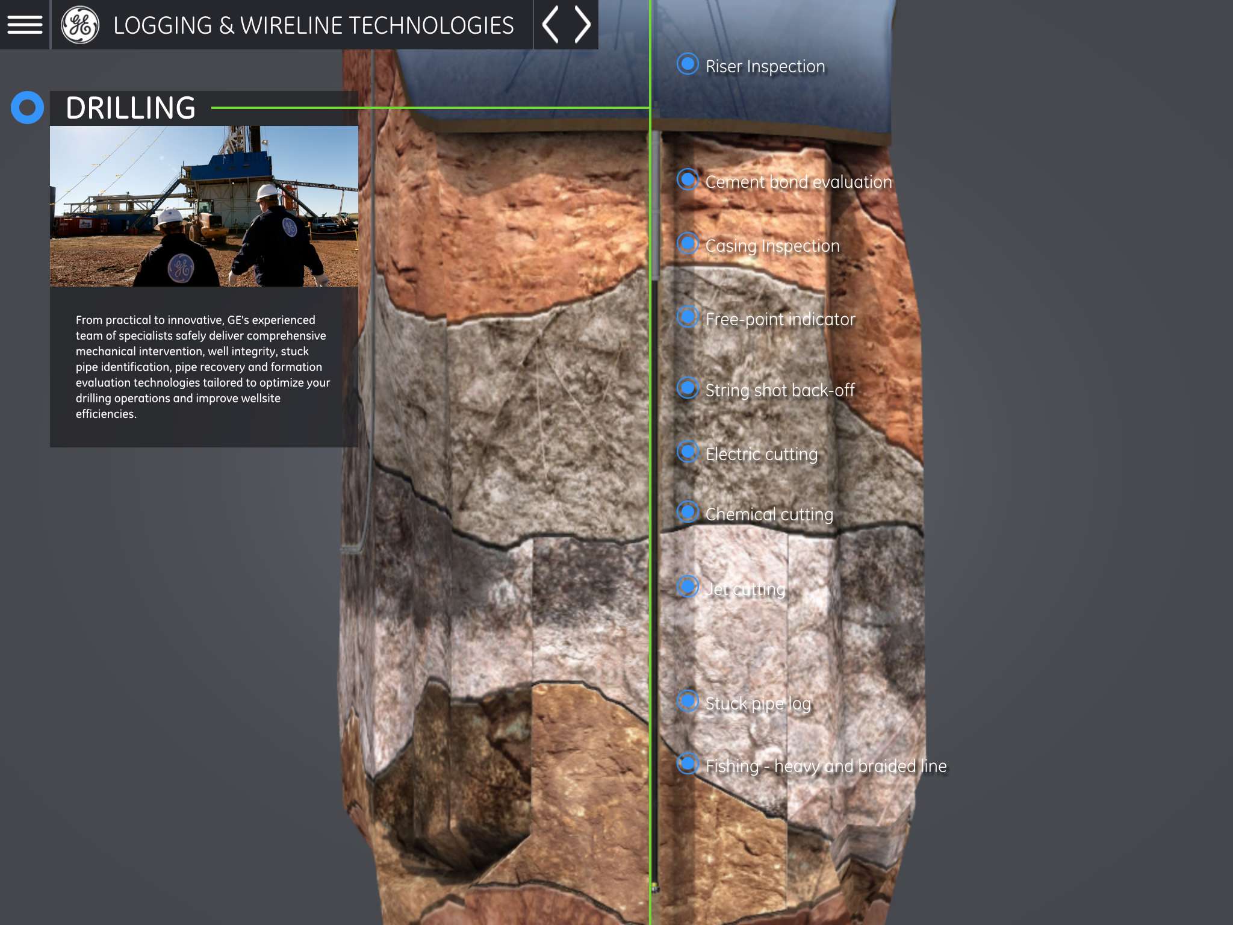Select the Chemical cutting label
The image size is (1233, 925).
[x=769, y=515]
